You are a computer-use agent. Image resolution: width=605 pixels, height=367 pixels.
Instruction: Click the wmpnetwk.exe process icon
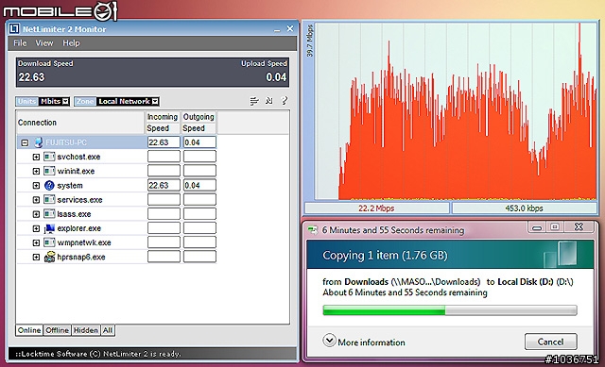click(x=49, y=242)
